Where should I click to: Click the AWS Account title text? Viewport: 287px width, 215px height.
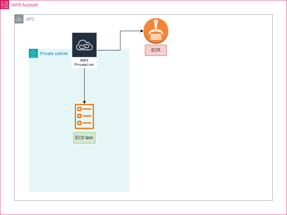24,5
